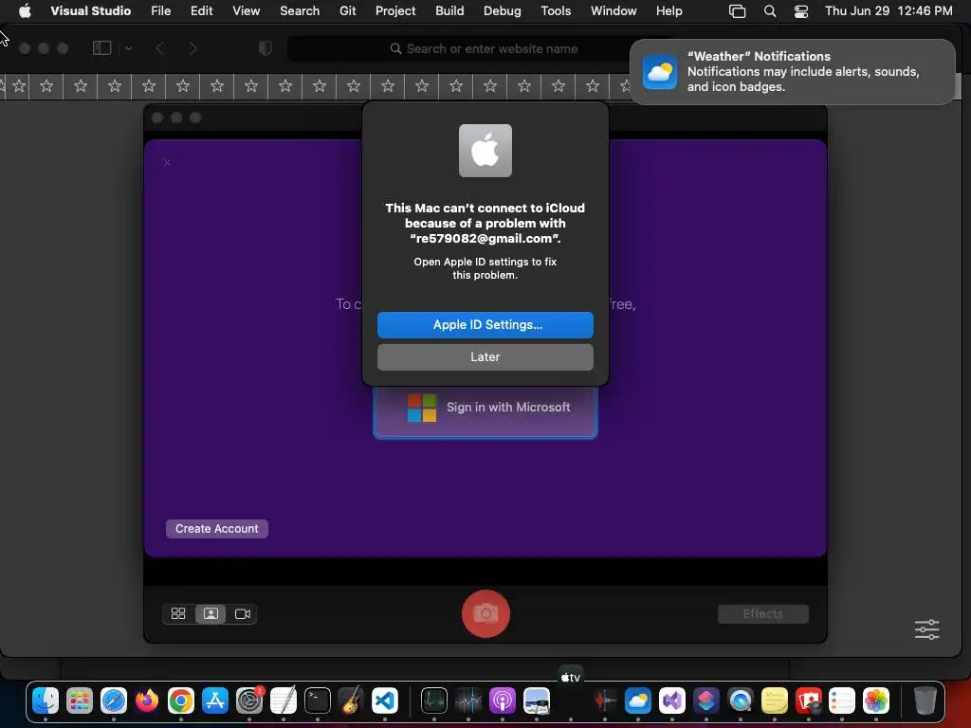Select single still photo mode
971x728 pixels.
(x=211, y=614)
